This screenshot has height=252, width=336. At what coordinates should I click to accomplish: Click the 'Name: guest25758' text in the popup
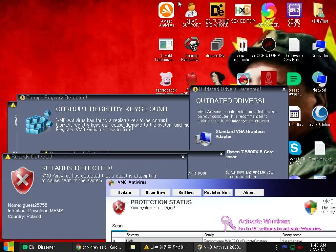point(28,205)
